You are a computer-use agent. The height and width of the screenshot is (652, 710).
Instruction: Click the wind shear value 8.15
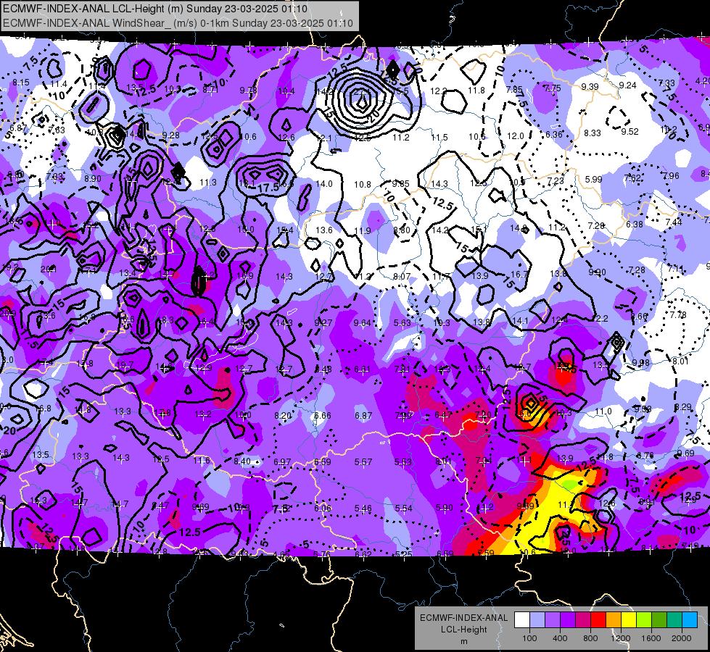click(21, 83)
